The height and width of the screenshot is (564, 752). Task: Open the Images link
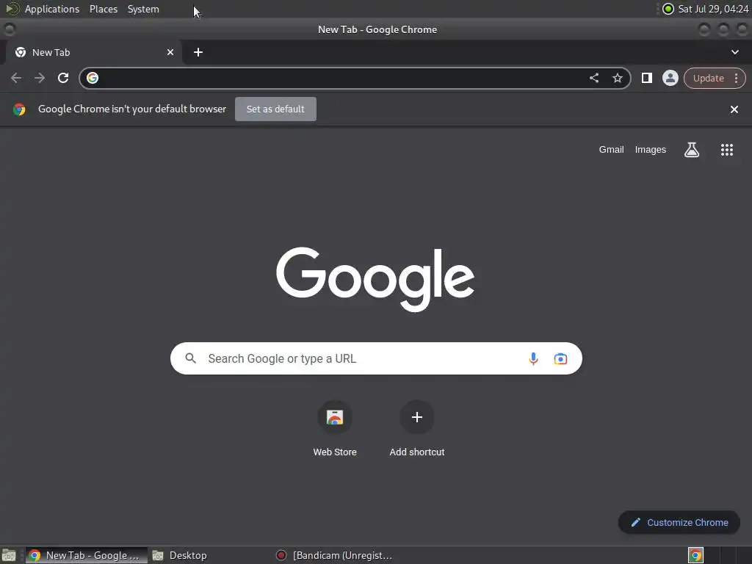(x=651, y=150)
